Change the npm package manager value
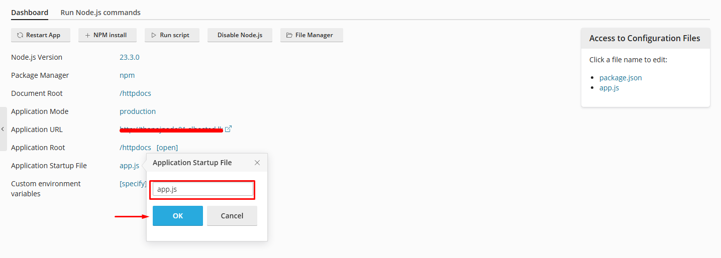 [127, 75]
